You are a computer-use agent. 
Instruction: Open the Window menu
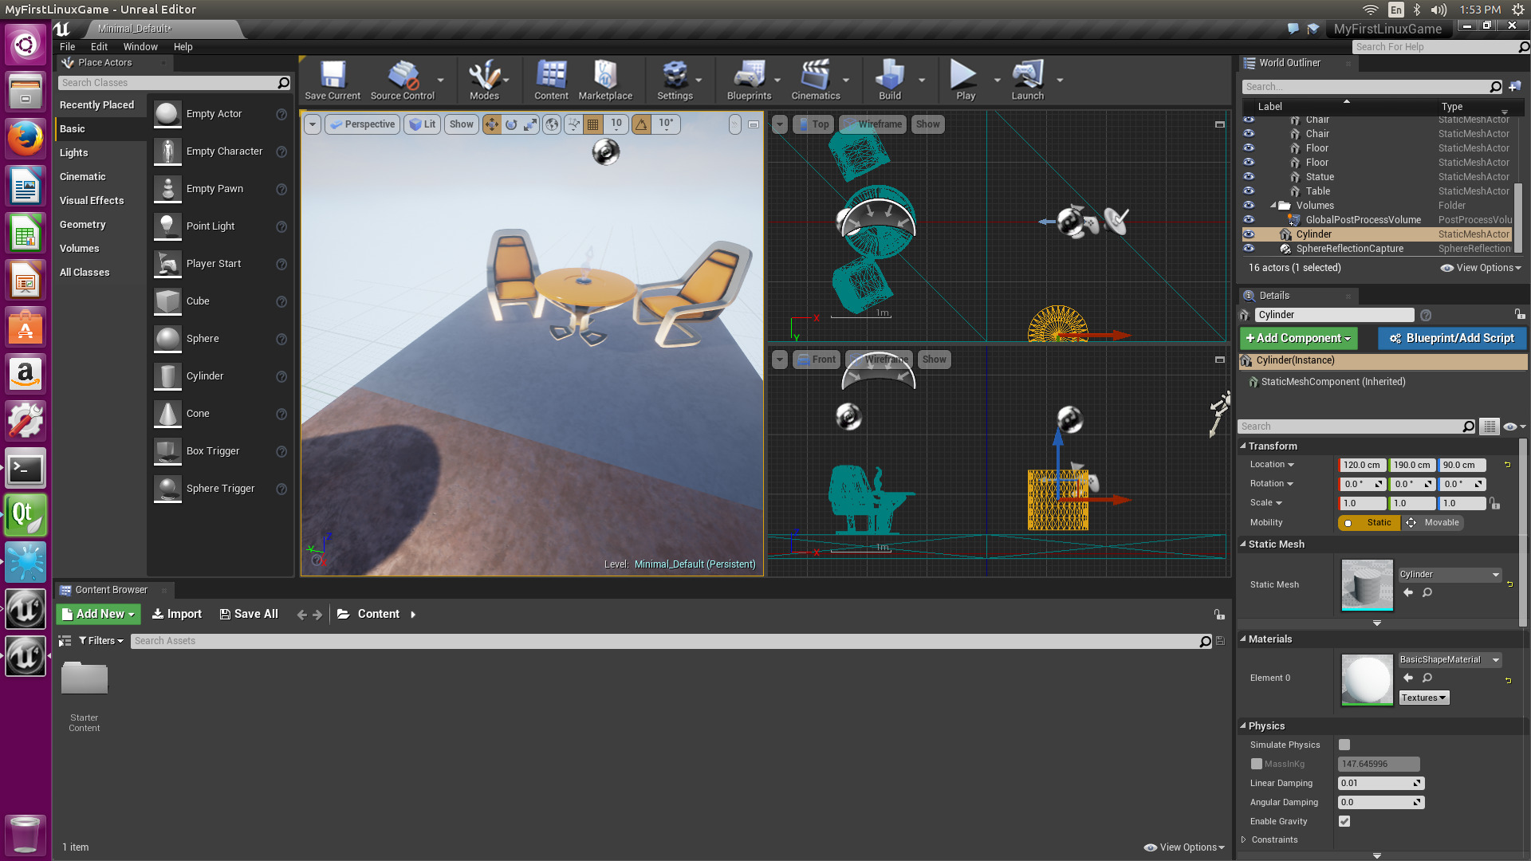point(140,47)
